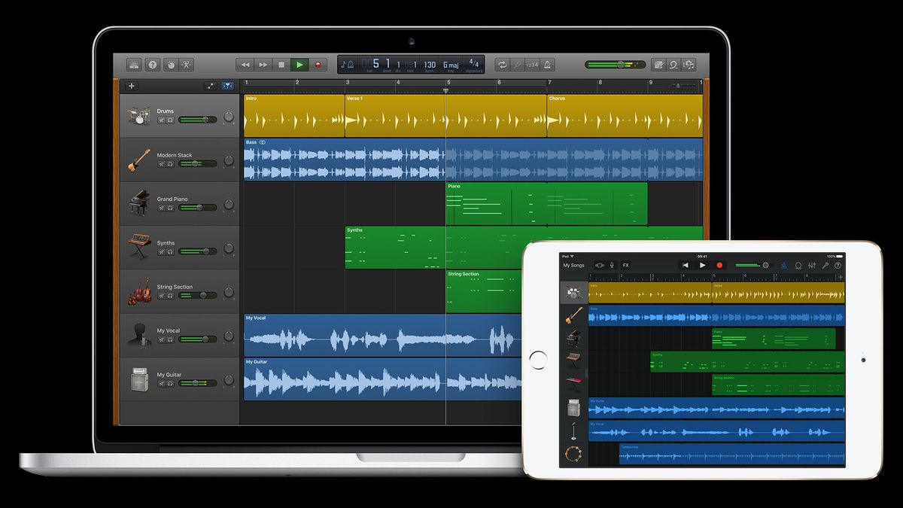Open the Note Pad icon

pos(660,65)
